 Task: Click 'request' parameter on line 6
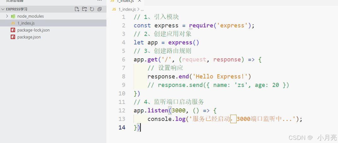pyautogui.click(x=194, y=60)
